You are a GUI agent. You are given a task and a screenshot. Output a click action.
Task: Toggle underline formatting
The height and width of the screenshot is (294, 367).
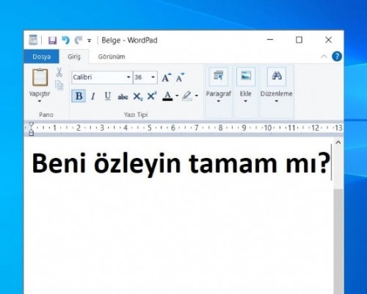click(x=107, y=96)
